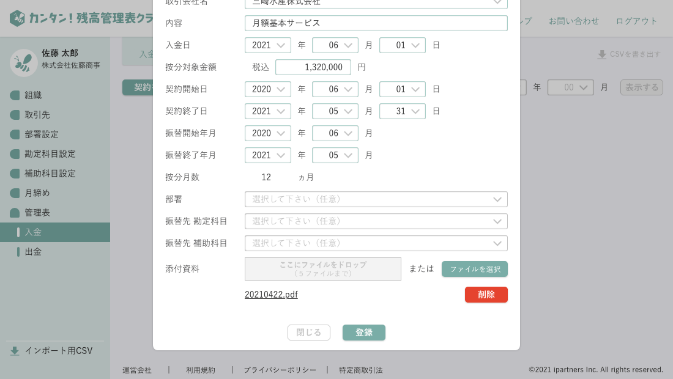
Task: Open 振替先 勘定科目 dropdown
Action: tap(376, 221)
